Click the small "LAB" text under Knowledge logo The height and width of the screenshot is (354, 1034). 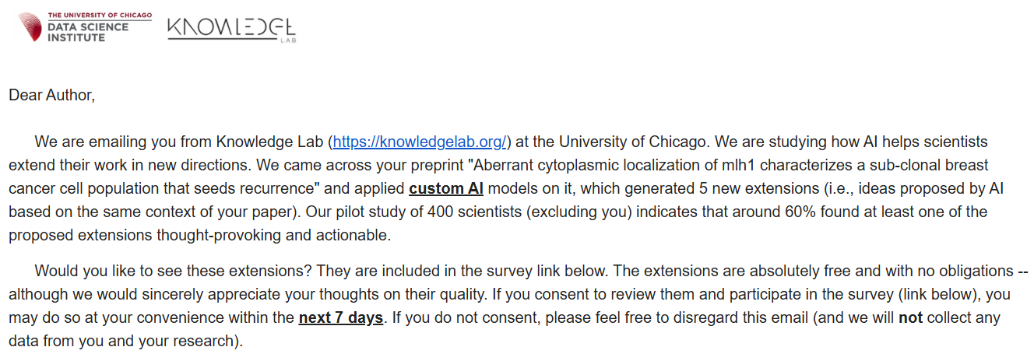288,42
